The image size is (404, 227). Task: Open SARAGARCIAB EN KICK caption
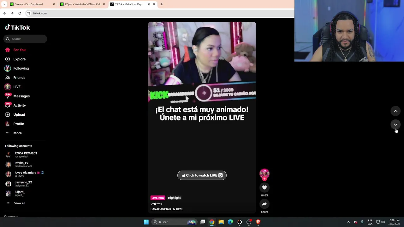click(167, 209)
